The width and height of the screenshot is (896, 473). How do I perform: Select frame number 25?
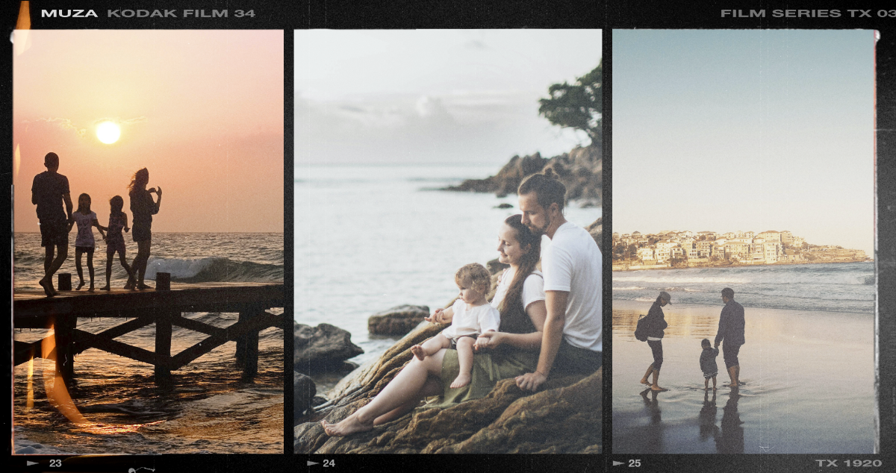click(635, 463)
